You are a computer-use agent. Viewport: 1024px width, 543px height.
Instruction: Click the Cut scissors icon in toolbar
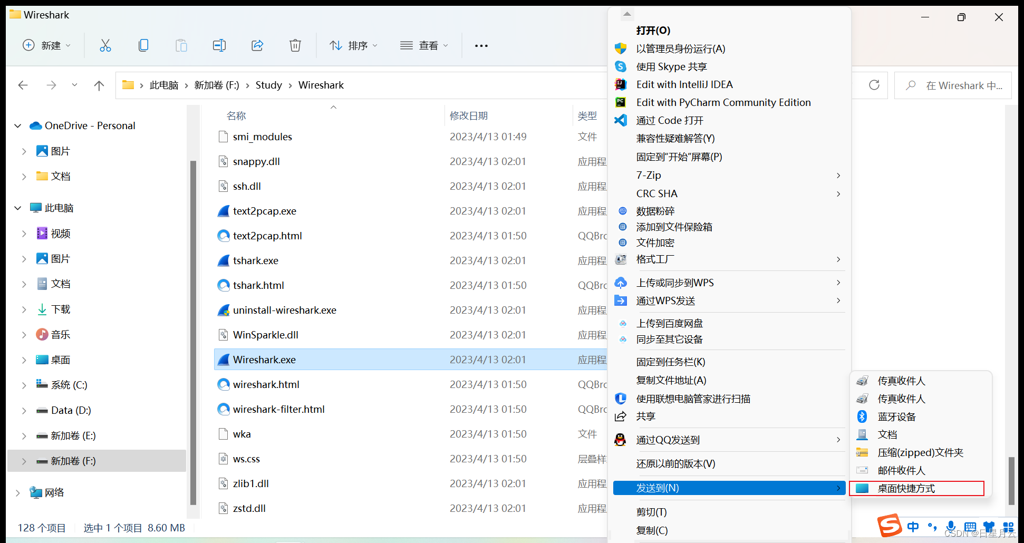(105, 45)
